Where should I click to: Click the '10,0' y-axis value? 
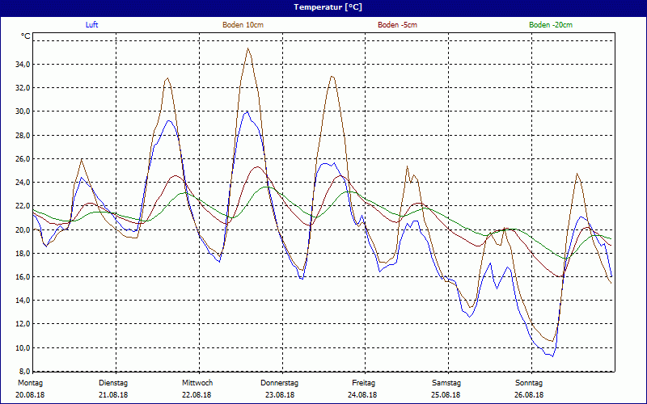coord(22,347)
